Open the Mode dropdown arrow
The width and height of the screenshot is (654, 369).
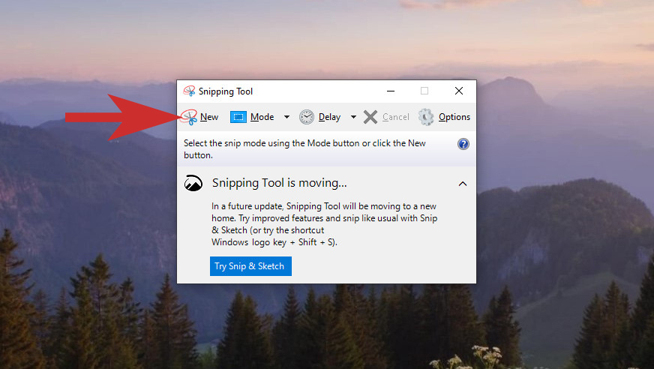(286, 117)
